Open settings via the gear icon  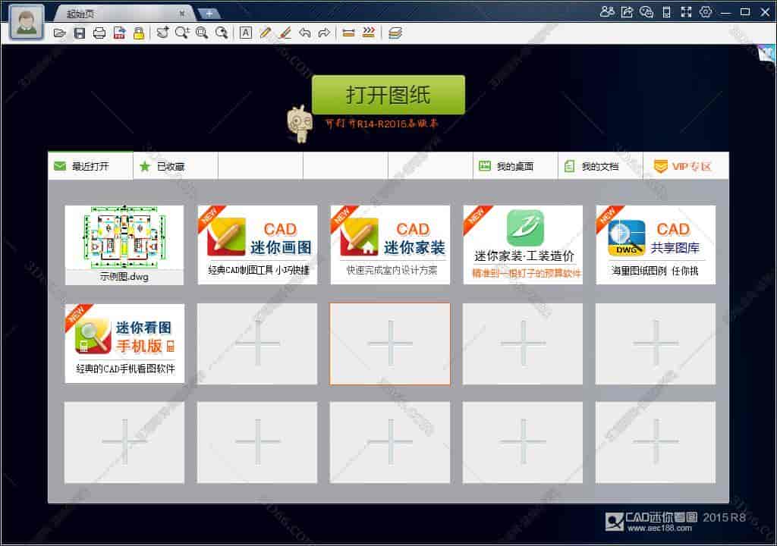(704, 12)
